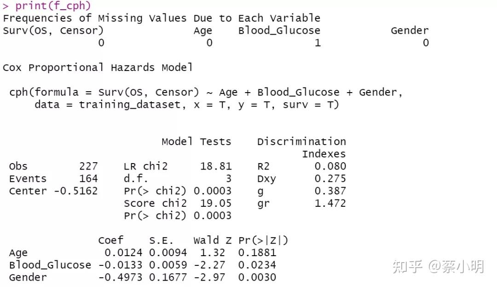Click the 'Cox Proportional Hazards Model' title
The image size is (497, 287).
pyautogui.click(x=98, y=68)
